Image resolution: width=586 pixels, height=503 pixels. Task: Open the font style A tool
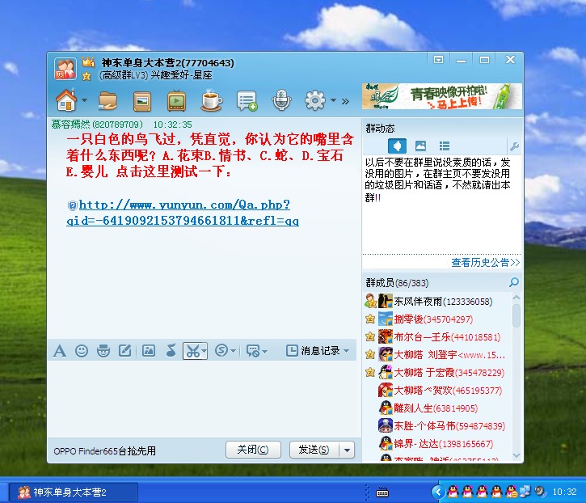(x=60, y=351)
